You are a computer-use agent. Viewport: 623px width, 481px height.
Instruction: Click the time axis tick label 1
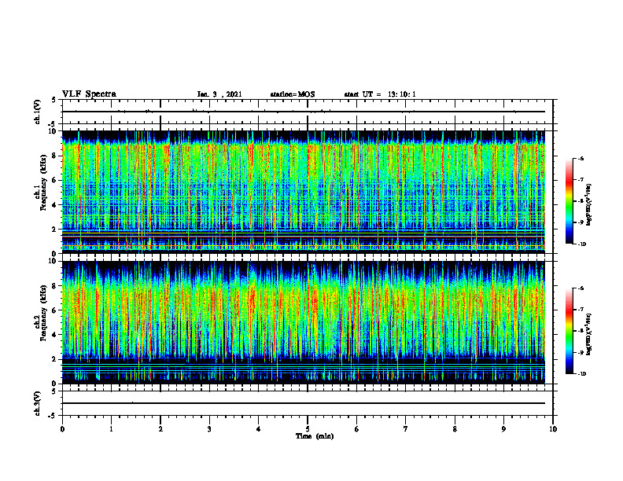111,429
